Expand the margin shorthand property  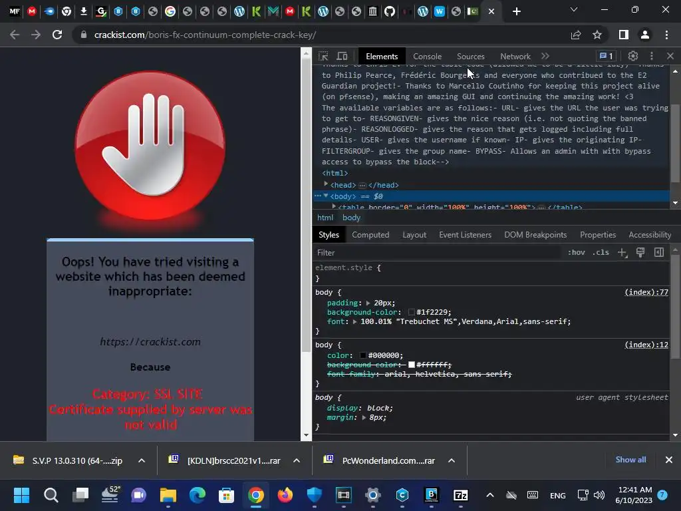tap(364, 418)
